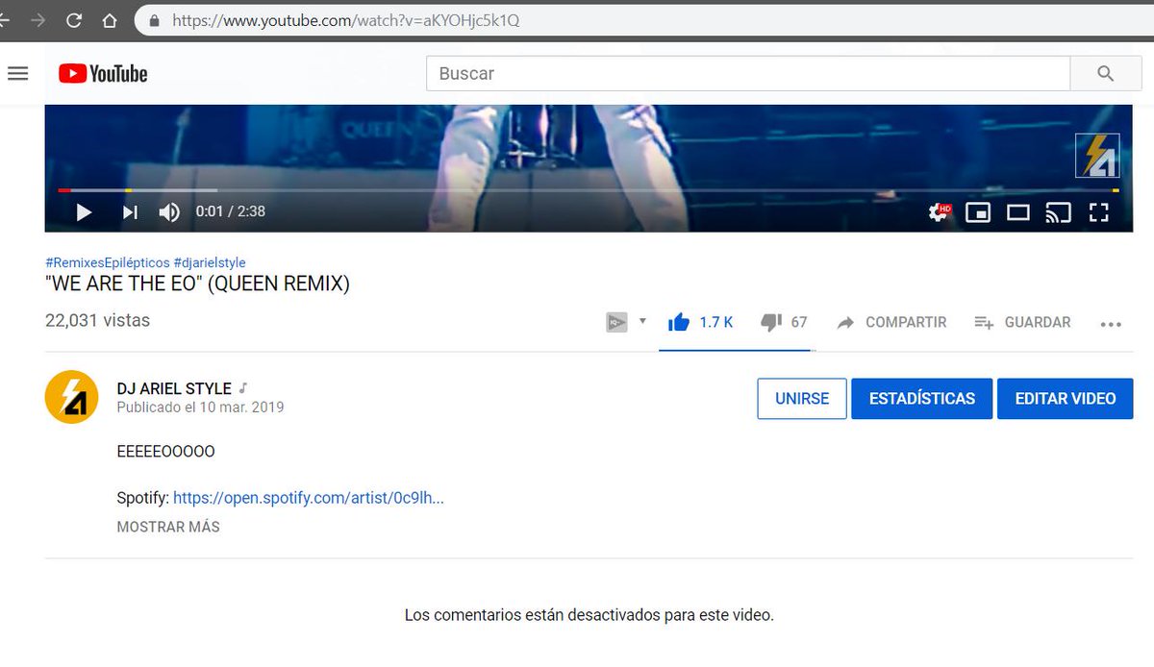This screenshot has width=1154, height=667.
Task: Click the music note badge beside channel name
Action: 243,388
